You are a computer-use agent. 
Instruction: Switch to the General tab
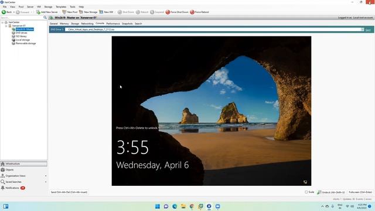(x=53, y=23)
